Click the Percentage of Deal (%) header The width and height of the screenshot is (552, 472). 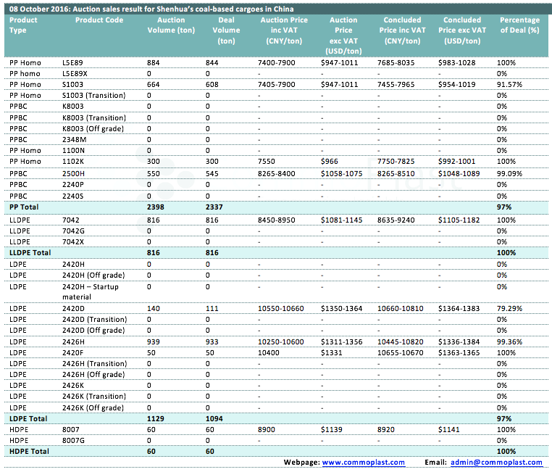point(519,25)
